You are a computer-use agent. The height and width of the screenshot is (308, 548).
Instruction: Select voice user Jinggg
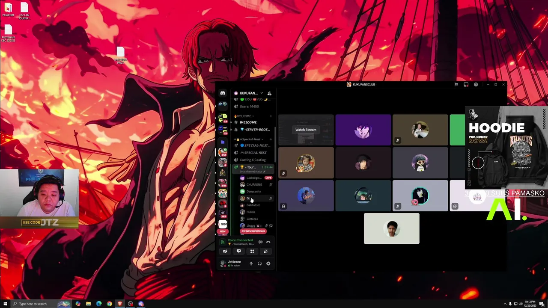coord(256,225)
